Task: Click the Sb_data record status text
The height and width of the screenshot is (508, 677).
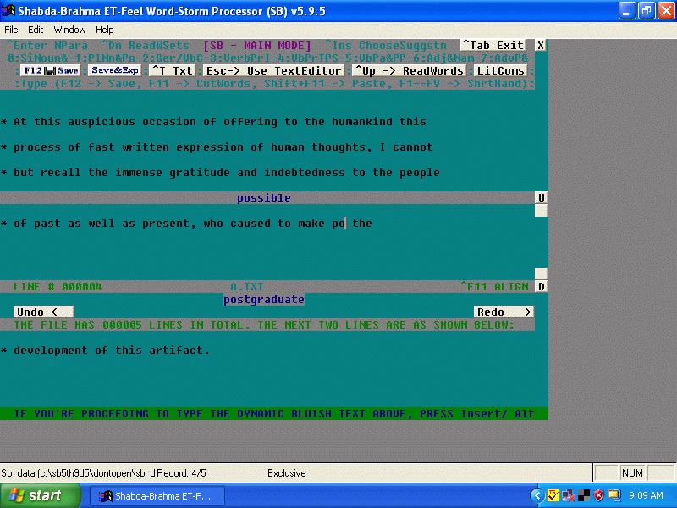Action: 103,473
